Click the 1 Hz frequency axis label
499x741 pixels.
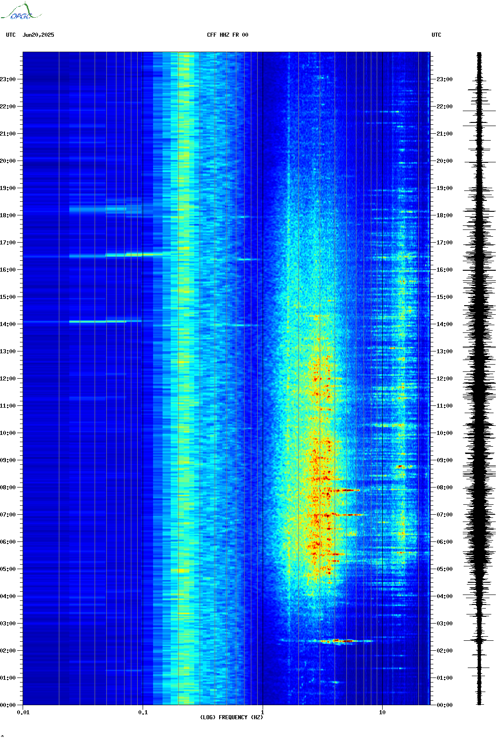(x=263, y=712)
